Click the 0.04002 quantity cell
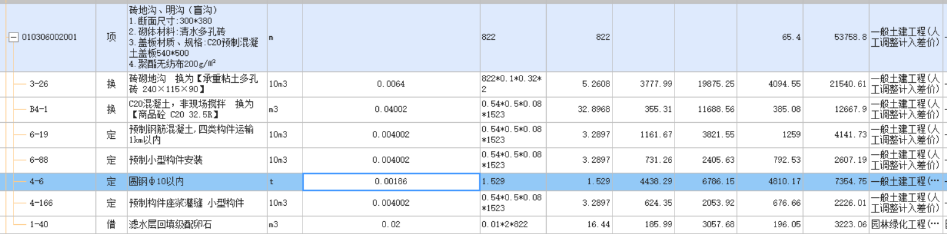The width and height of the screenshot is (947, 234). coord(391,109)
